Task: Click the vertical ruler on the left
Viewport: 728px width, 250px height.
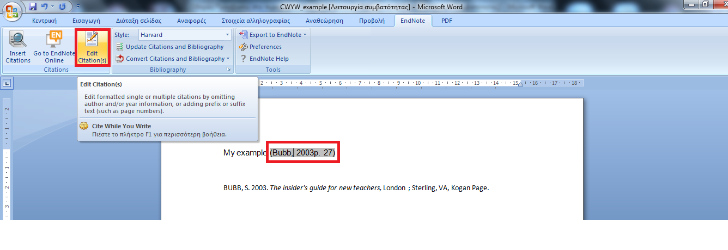Action: pos(7,158)
